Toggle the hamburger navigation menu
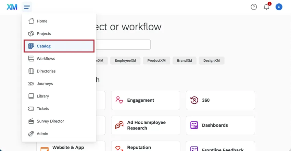 27,7
